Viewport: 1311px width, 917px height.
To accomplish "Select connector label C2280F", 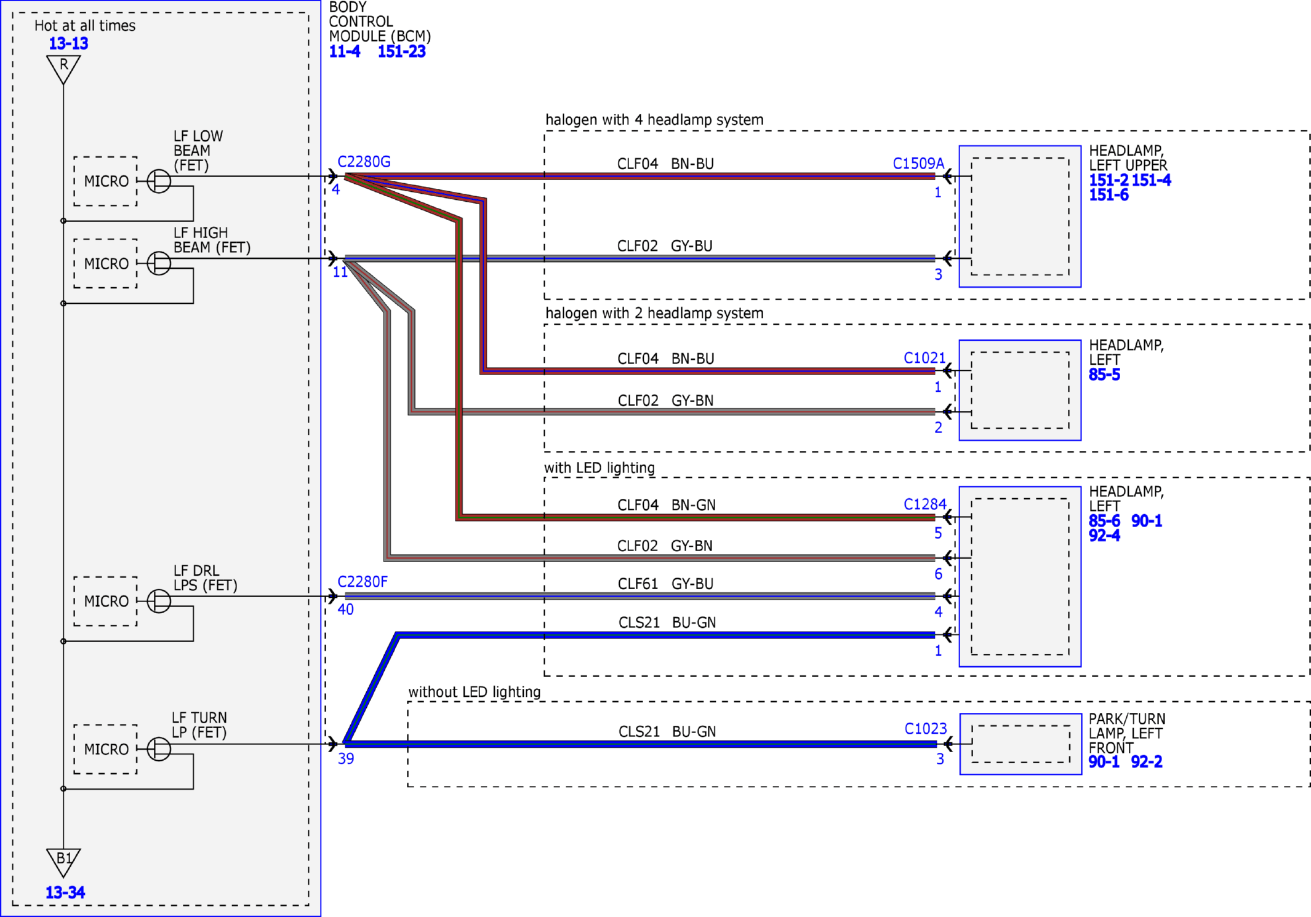I will click(363, 582).
